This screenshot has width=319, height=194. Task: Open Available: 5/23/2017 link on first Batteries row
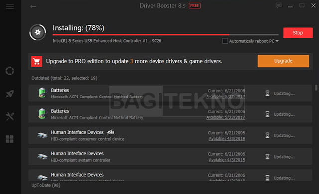pos(226,97)
